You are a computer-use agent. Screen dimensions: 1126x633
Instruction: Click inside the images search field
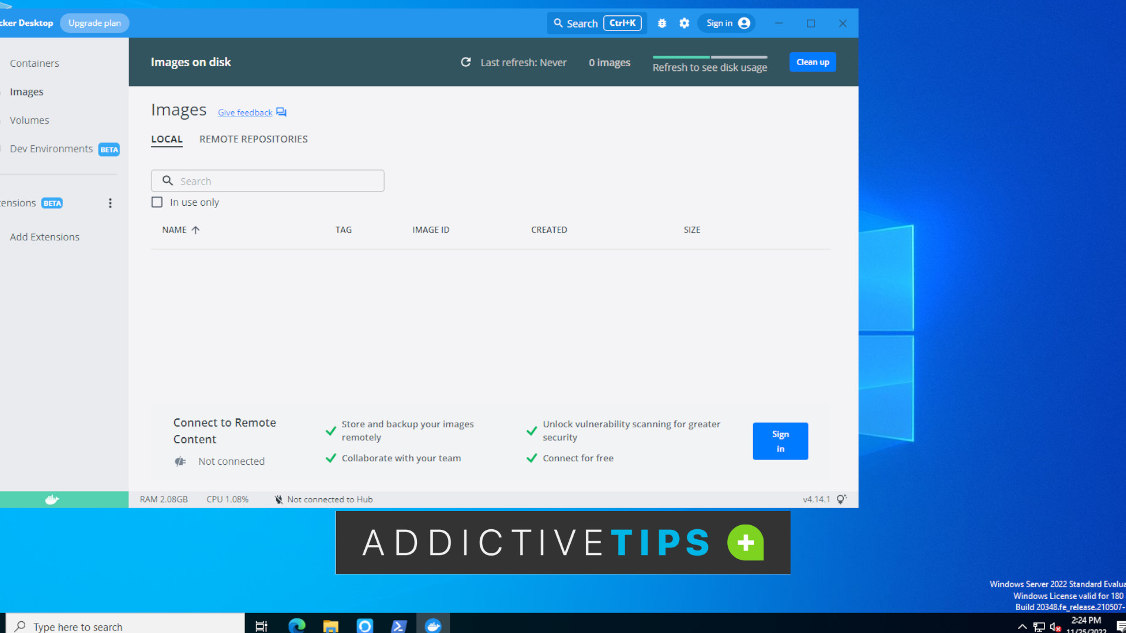click(x=267, y=181)
